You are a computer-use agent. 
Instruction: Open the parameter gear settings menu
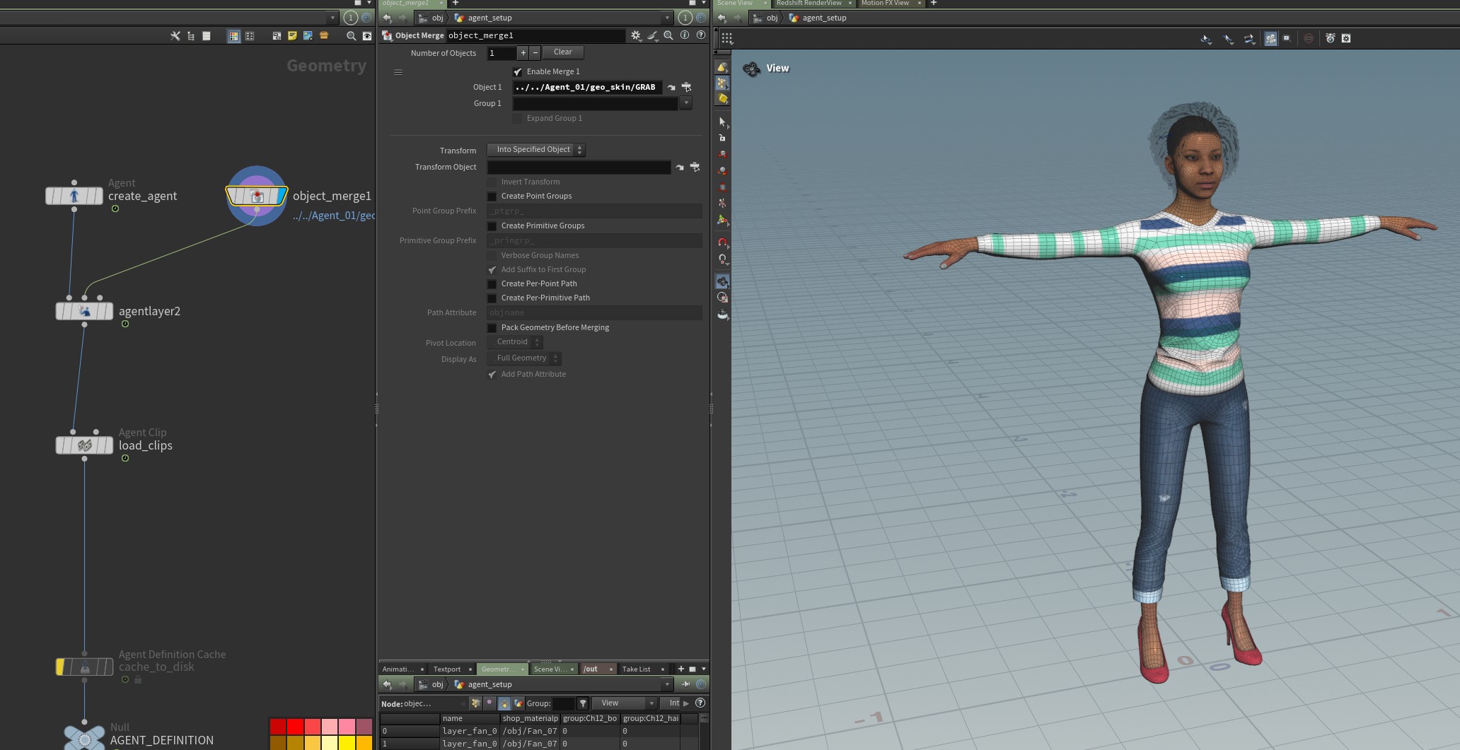click(635, 35)
